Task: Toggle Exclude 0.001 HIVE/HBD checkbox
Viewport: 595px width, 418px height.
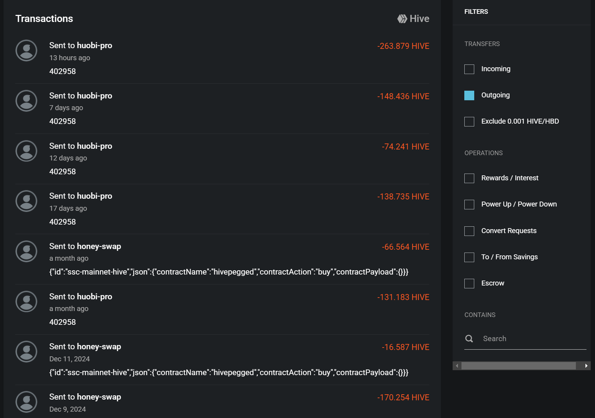Action: point(469,122)
